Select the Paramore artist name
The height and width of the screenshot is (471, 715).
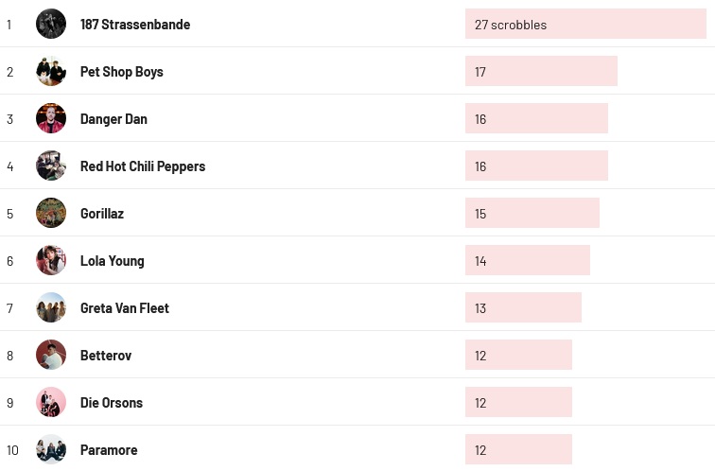point(109,450)
